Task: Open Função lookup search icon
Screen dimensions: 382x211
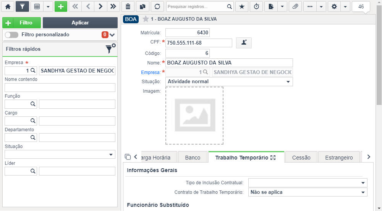Action: (x=33, y=104)
